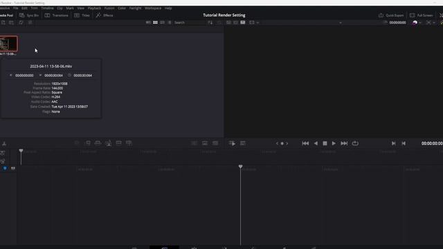Toggle the fast review icon below viewer

tap(232, 143)
